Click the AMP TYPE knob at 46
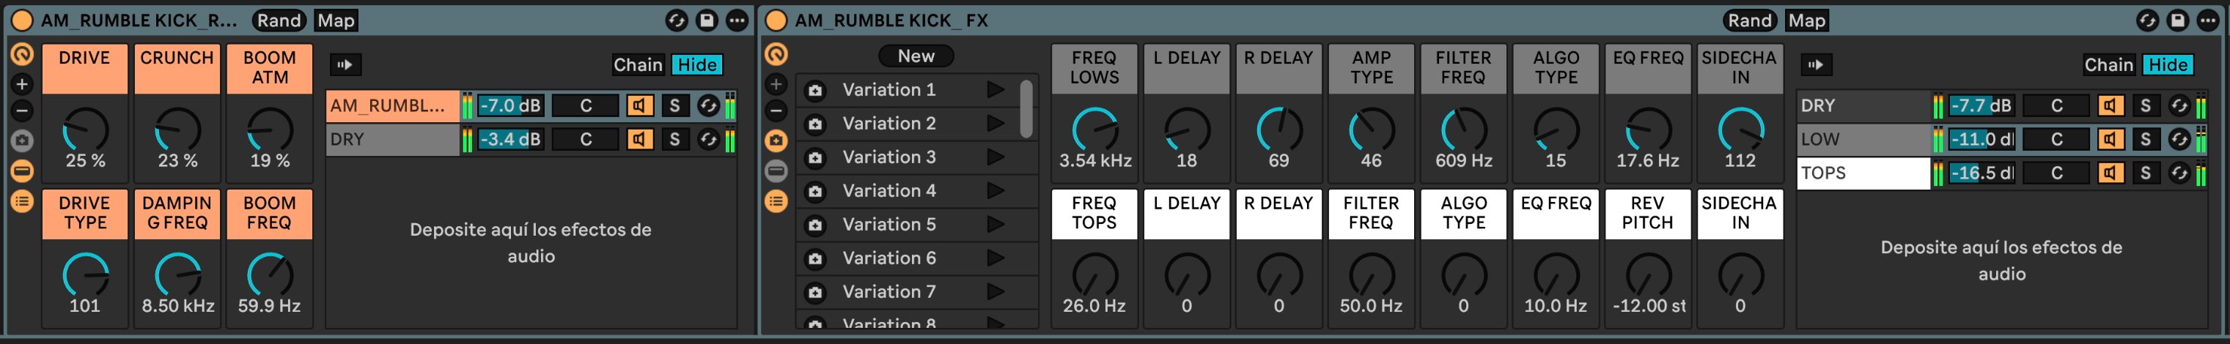The height and width of the screenshot is (344, 2230). point(1372,130)
